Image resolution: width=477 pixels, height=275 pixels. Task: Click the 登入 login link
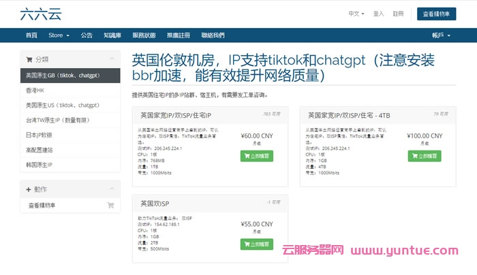378,14
